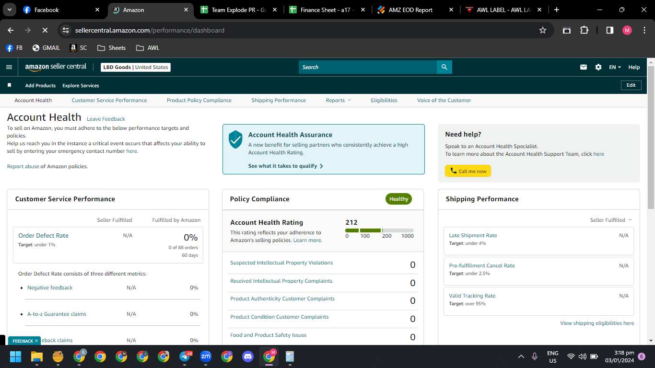Open the Windows Start menu
The image size is (655, 368).
coord(16,356)
